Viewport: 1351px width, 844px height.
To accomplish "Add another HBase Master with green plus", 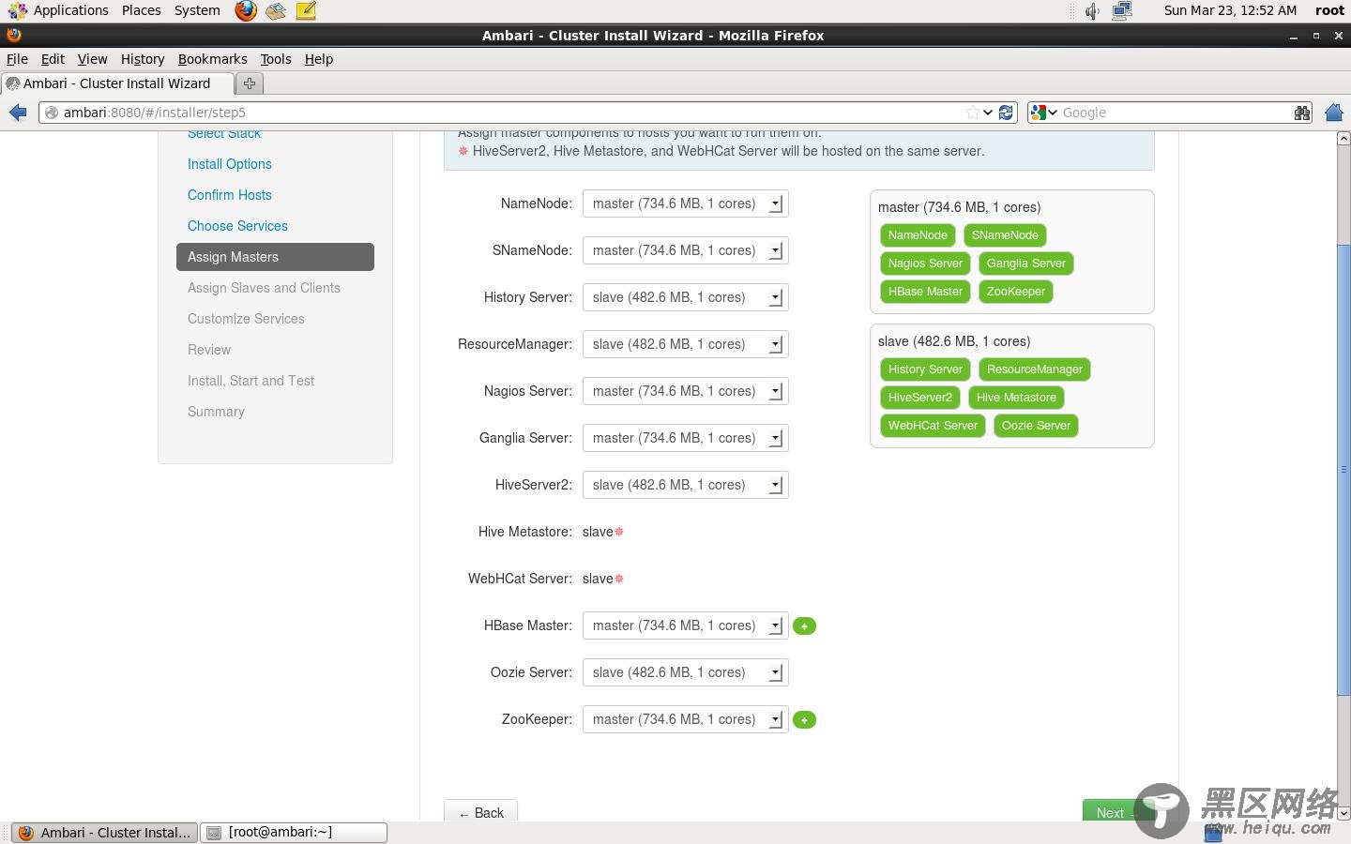I will (x=804, y=626).
